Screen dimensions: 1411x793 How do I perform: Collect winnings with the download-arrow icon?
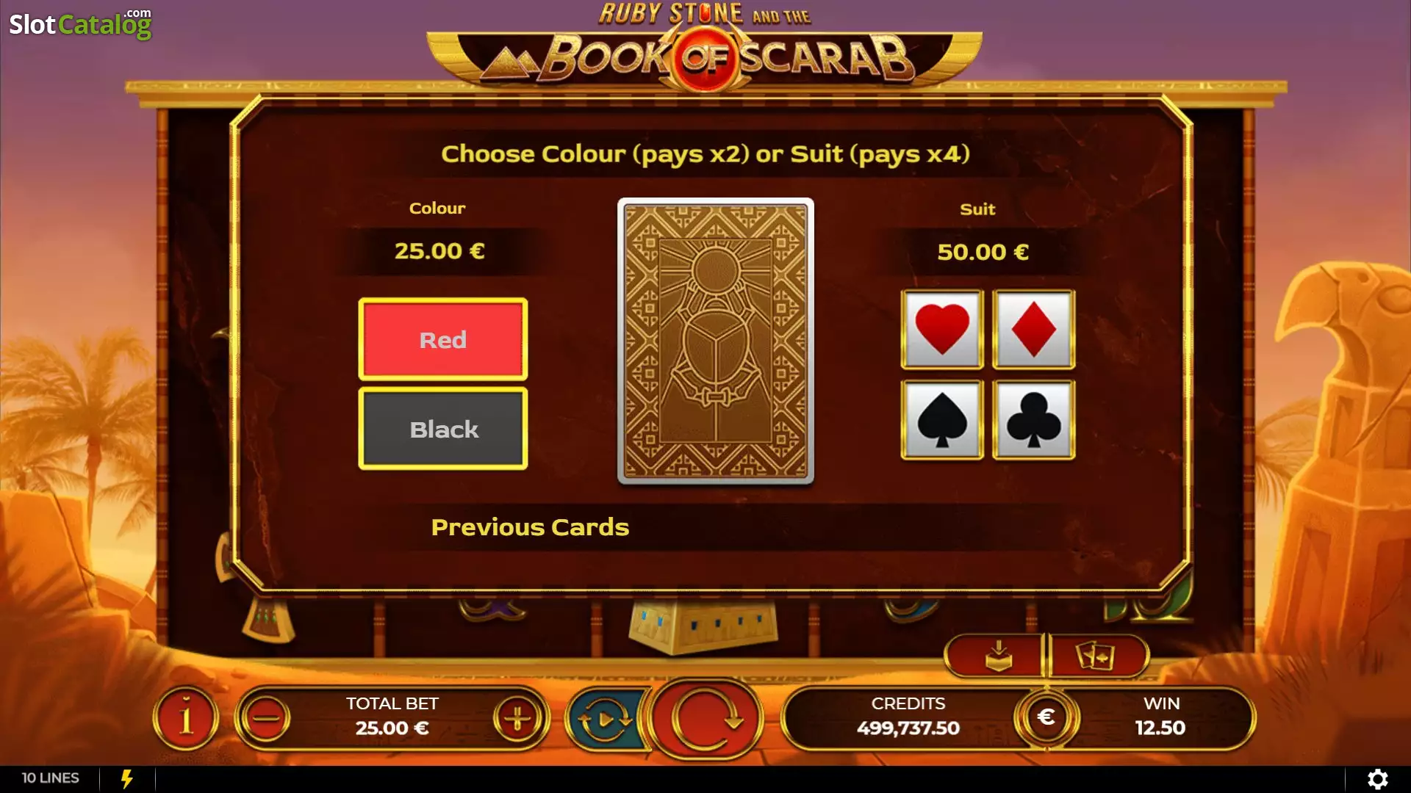(997, 656)
